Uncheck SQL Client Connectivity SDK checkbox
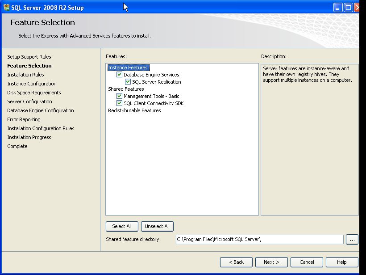This screenshot has width=366, height=275. tap(119, 103)
